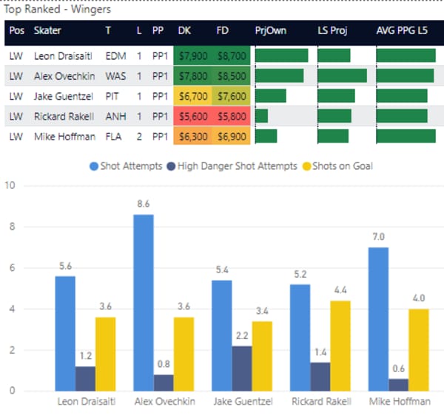Select Rakell's 5.2 Shot Attempts bar
444x415 pixels.
point(300,338)
